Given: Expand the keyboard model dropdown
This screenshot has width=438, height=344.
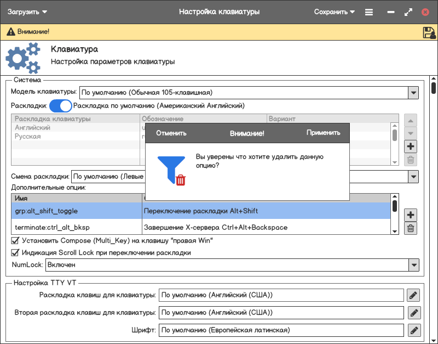Looking at the screenshot, I should point(413,93).
